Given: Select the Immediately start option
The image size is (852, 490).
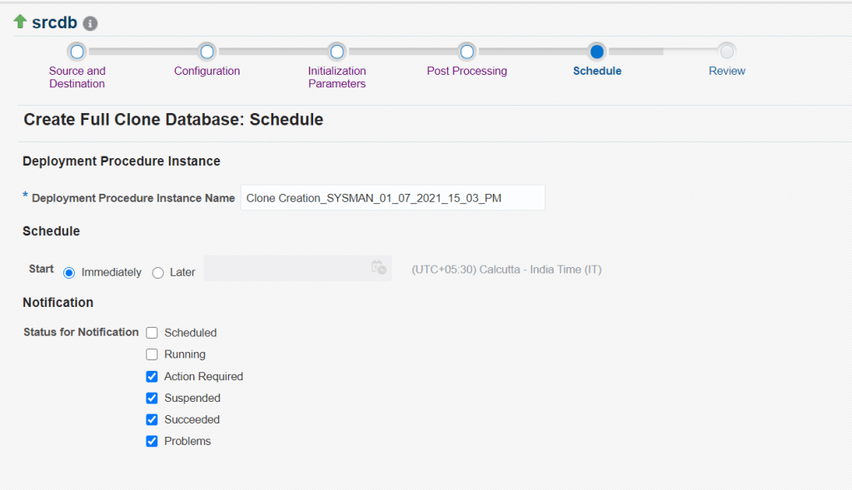Looking at the screenshot, I should point(69,273).
